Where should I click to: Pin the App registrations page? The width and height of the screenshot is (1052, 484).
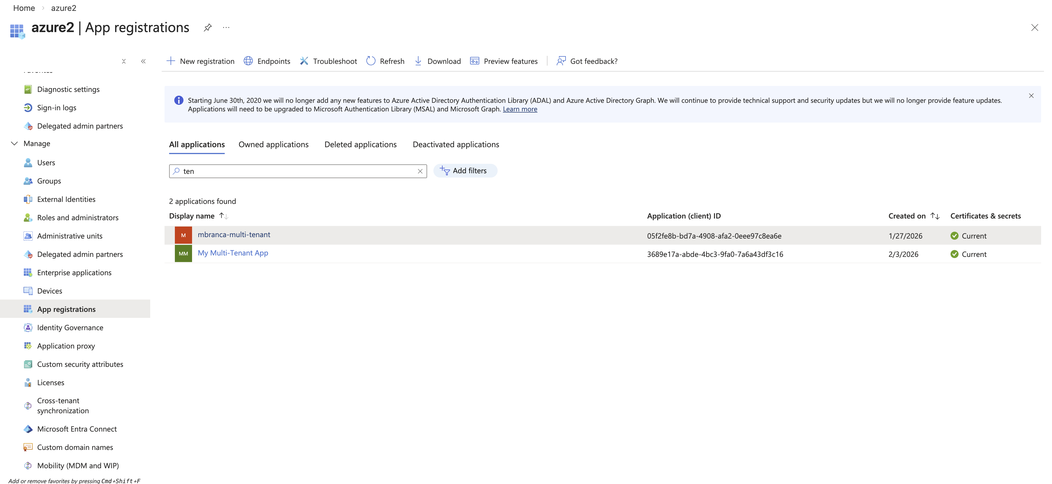[x=208, y=27]
